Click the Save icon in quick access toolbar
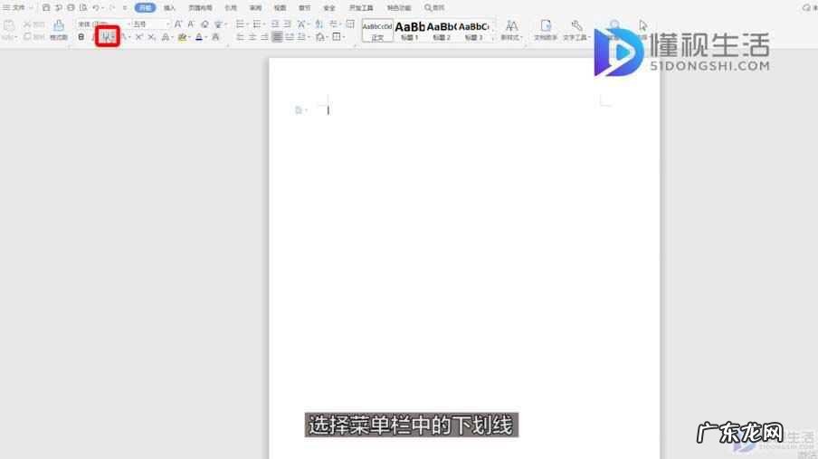The height and width of the screenshot is (459, 818). point(46,8)
